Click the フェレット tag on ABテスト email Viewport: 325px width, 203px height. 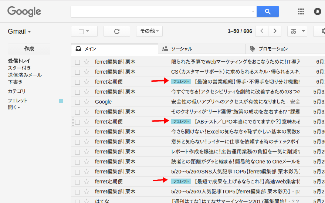[x=181, y=121]
